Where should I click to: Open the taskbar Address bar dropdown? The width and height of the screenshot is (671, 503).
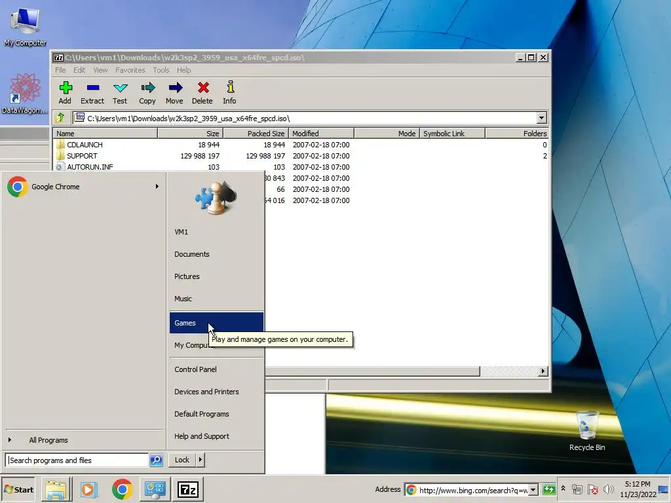click(x=533, y=490)
